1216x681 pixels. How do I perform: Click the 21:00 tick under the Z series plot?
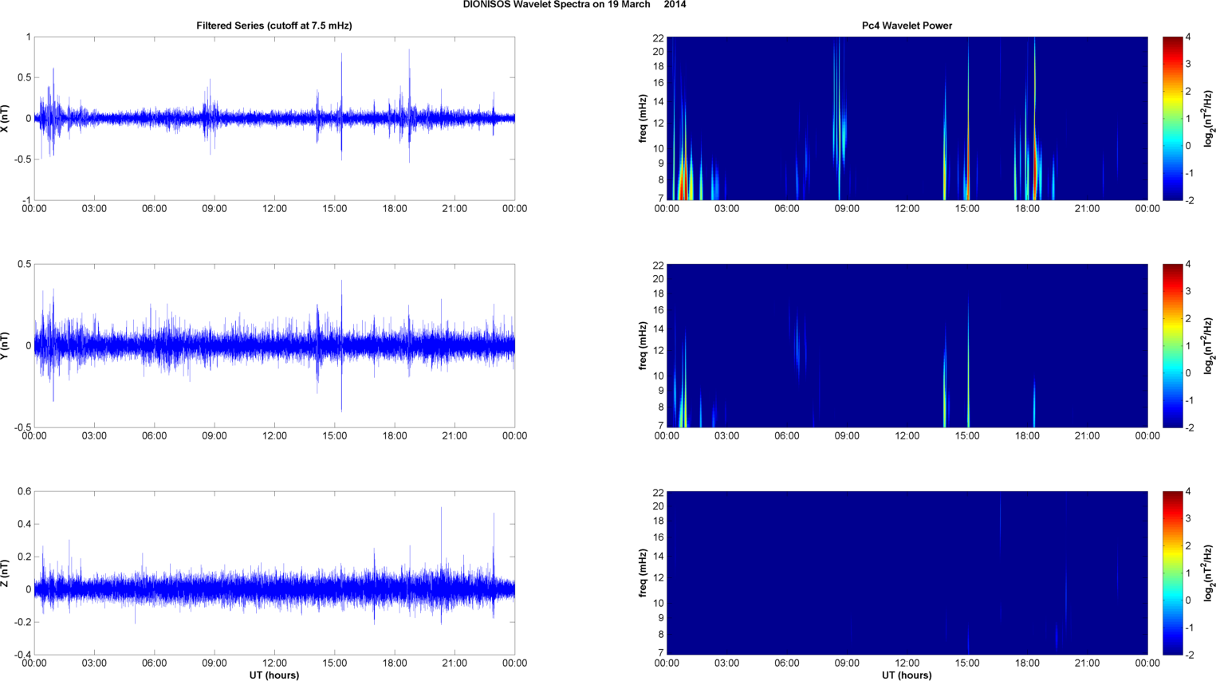[455, 663]
